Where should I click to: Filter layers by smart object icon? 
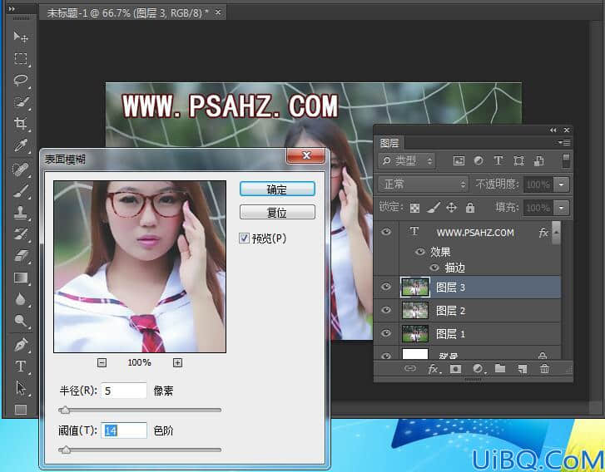539,160
